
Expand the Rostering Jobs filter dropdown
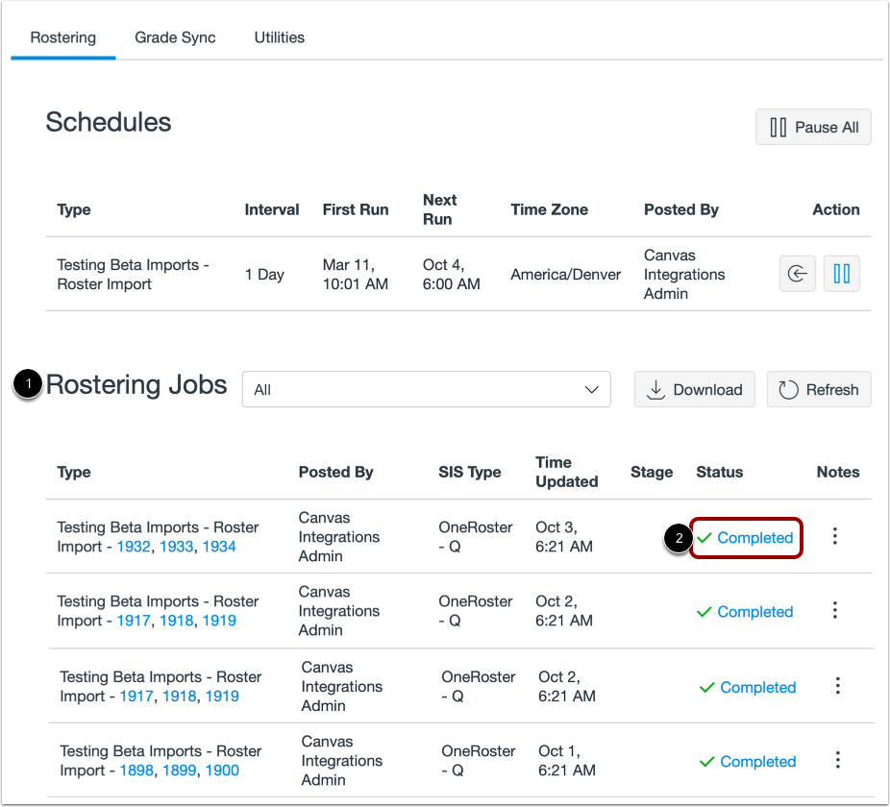[x=426, y=389]
